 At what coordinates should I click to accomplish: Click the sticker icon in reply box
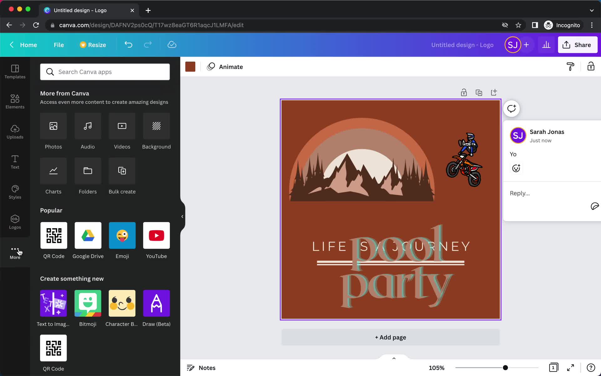(594, 206)
